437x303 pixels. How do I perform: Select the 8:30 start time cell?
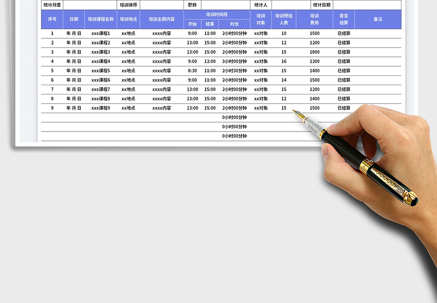[x=192, y=71]
